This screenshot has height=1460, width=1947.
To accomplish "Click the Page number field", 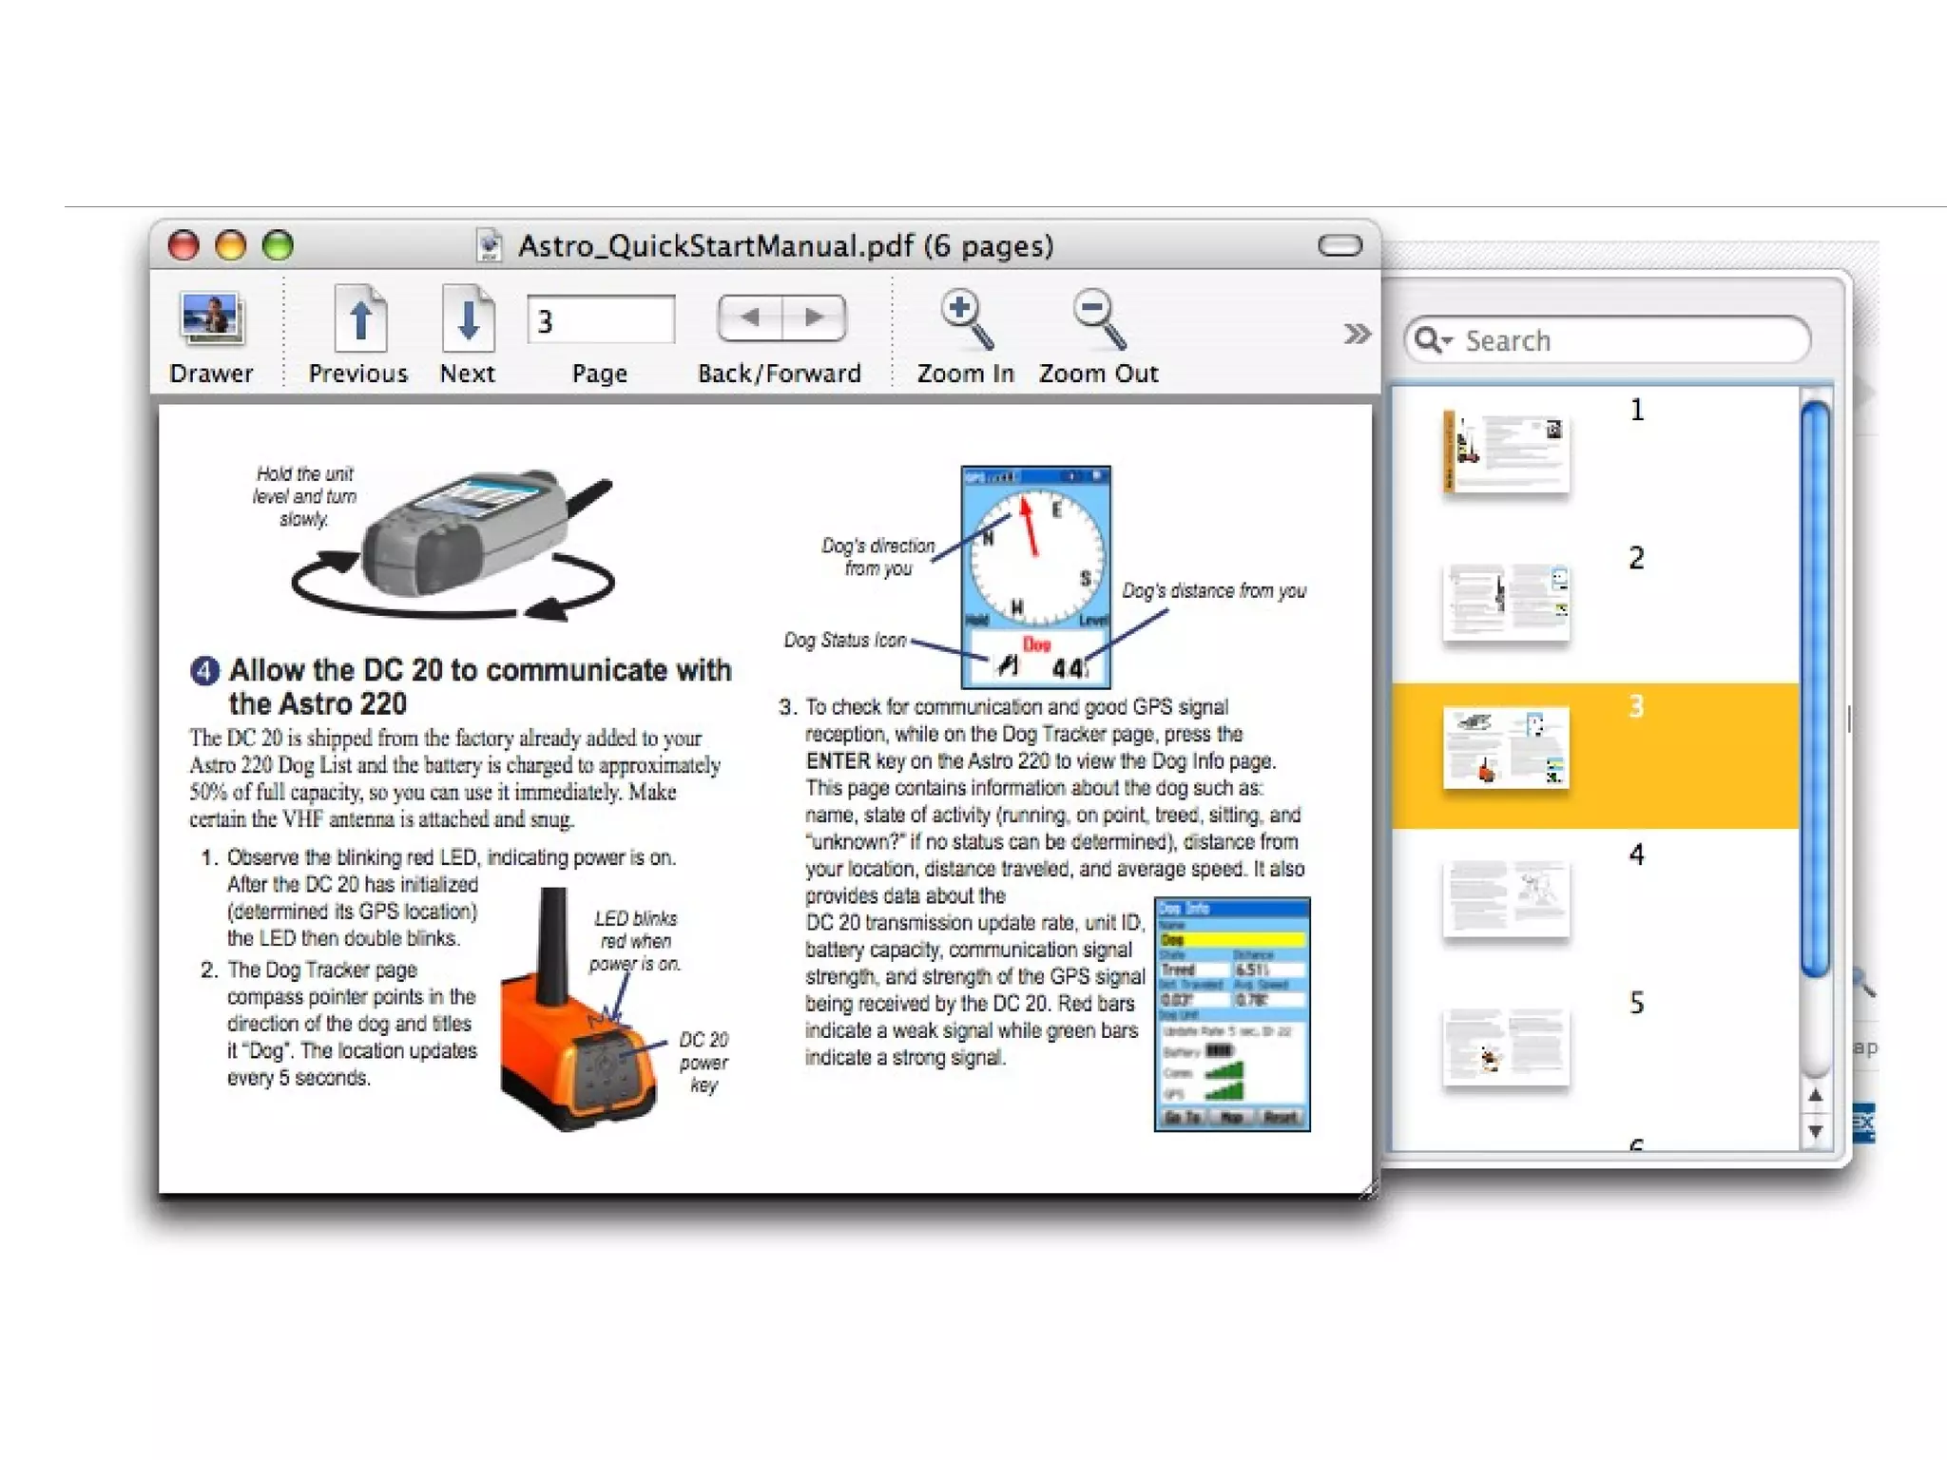I will (601, 320).
